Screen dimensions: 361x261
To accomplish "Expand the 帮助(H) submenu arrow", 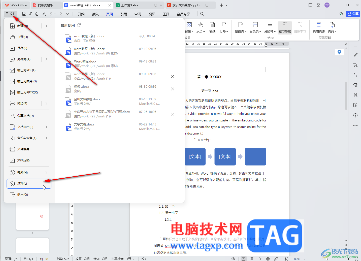I will click(x=46, y=173).
